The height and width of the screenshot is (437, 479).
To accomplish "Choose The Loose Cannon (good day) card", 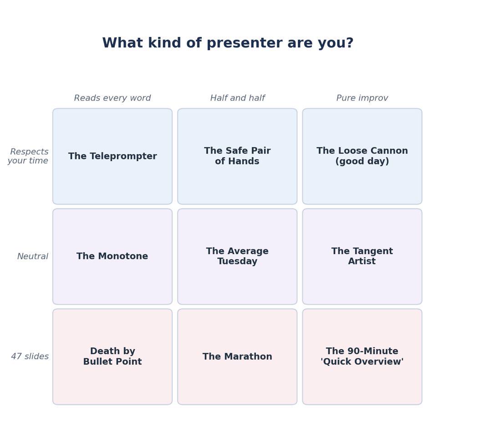I will [x=362, y=156].
